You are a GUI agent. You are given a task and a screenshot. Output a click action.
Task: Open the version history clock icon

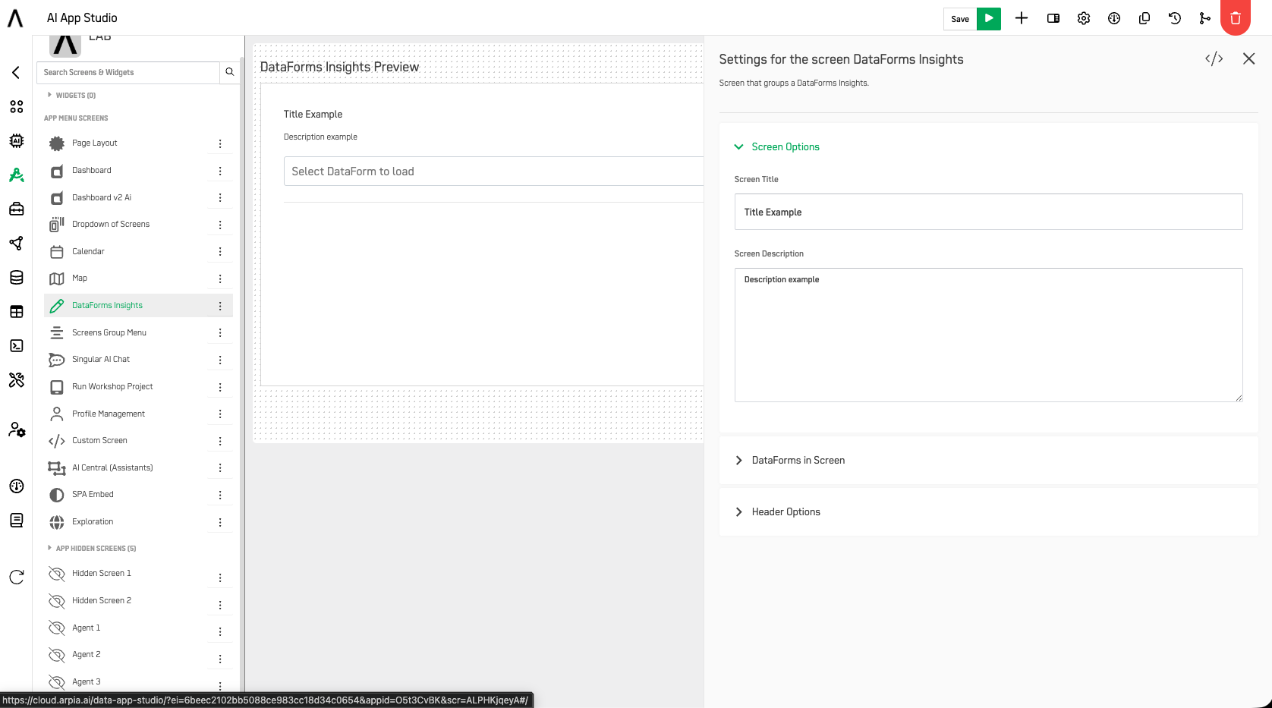coord(1175,18)
